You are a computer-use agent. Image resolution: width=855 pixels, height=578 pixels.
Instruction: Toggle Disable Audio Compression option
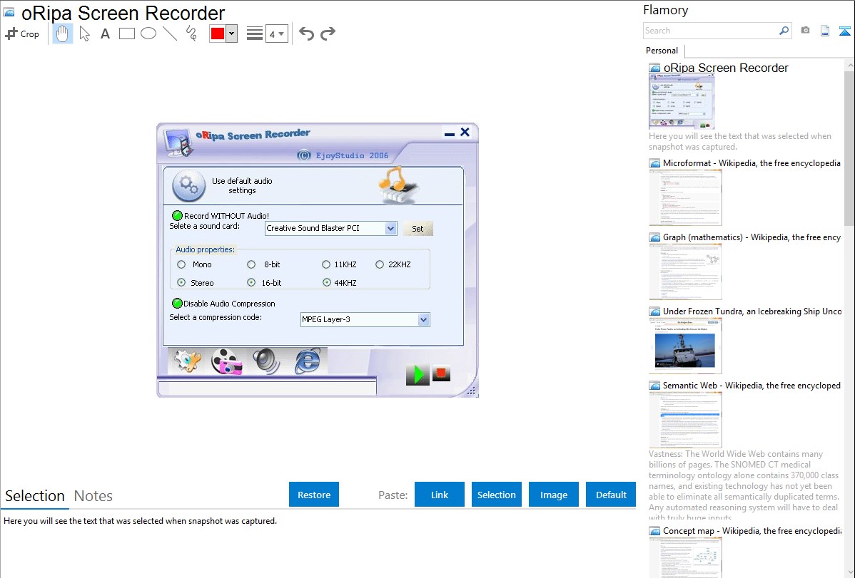click(x=177, y=304)
